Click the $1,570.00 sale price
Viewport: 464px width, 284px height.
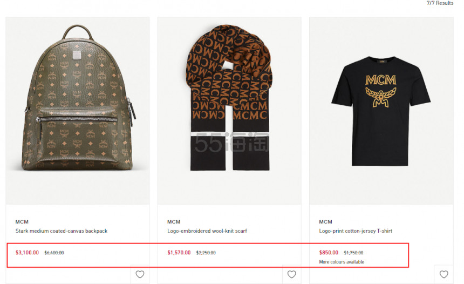coord(179,253)
